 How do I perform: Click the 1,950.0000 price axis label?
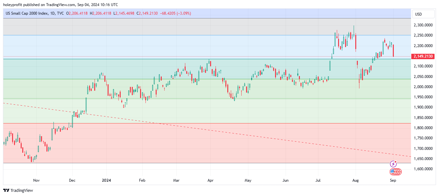(x=424, y=97)
